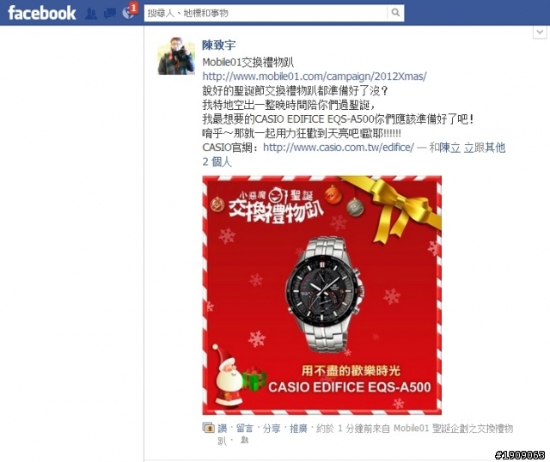The image size is (550, 462).
Task: Click 陳致宇 profile picture
Action: [x=176, y=56]
